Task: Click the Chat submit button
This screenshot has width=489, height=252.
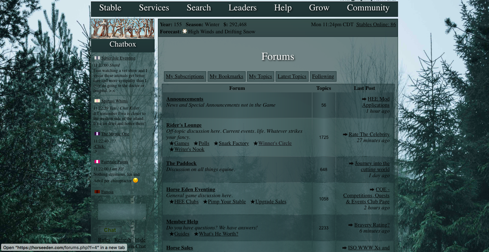Action: coord(110,230)
